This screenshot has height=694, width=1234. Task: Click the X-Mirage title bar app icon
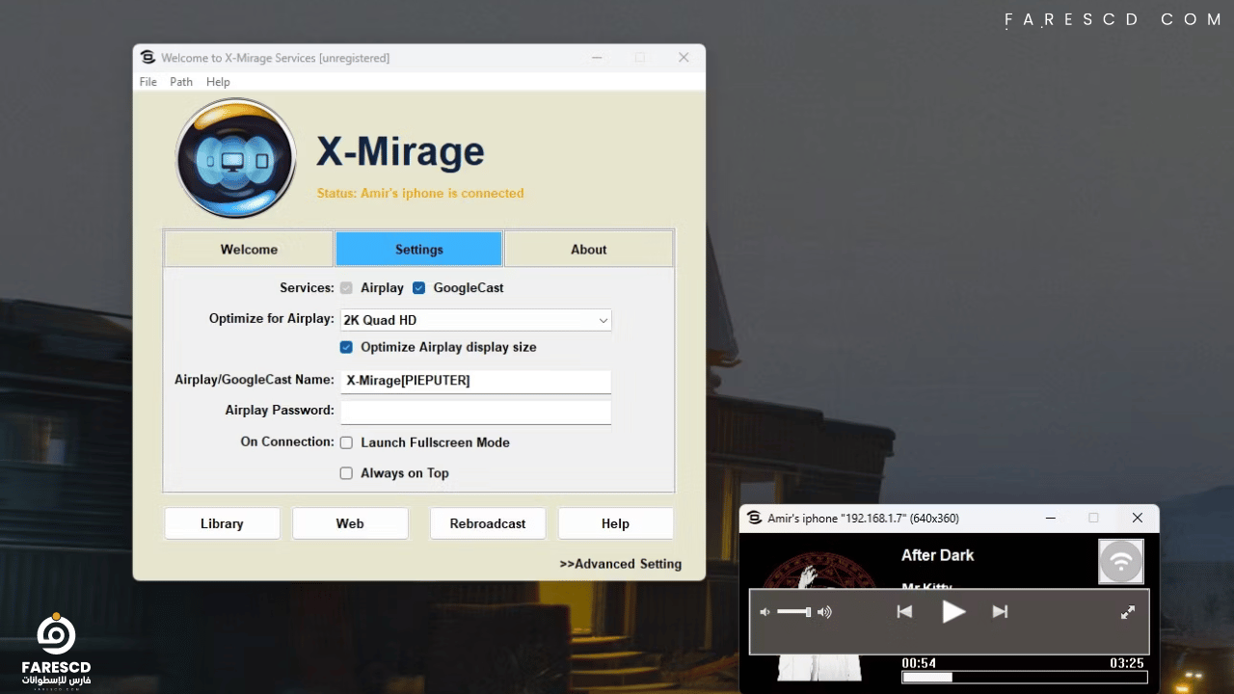tap(148, 58)
